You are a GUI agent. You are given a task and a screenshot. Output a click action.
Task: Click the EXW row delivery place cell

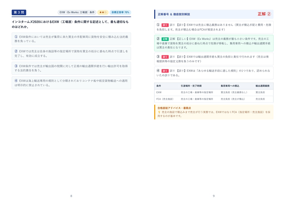click(197, 92)
